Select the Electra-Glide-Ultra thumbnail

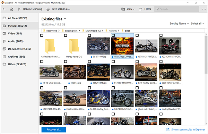tap(75, 98)
